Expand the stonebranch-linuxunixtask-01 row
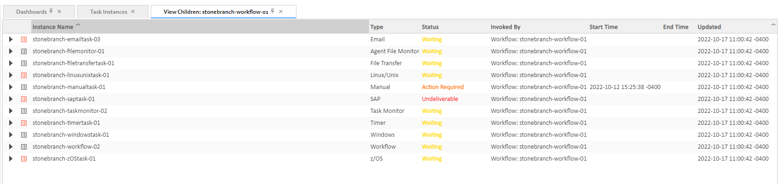779x184 pixels. tap(11, 75)
